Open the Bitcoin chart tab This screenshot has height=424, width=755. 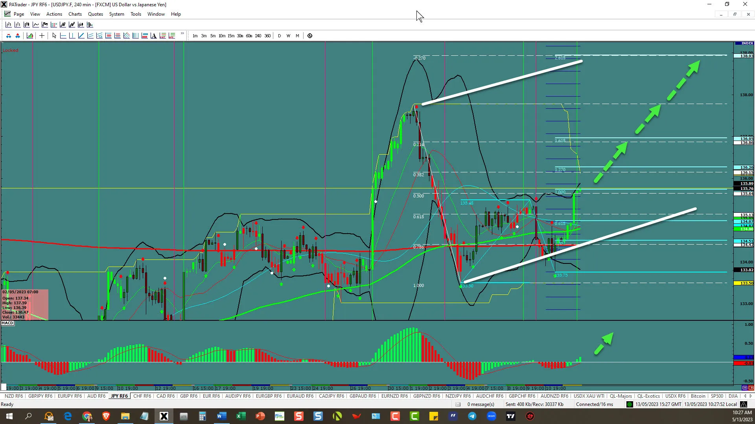[x=698, y=396]
